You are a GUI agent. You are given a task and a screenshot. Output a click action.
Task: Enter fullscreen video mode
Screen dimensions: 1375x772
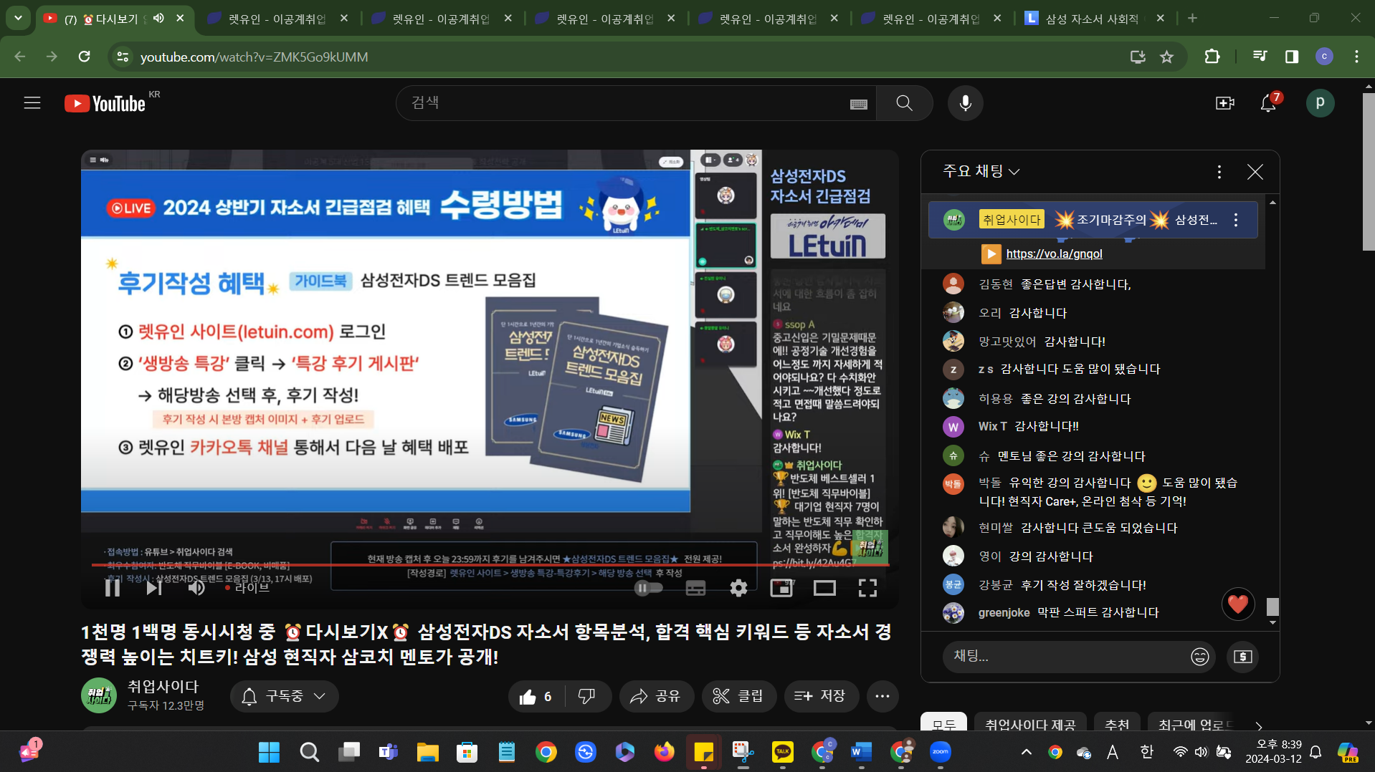point(867,588)
